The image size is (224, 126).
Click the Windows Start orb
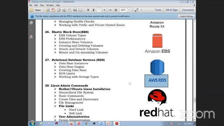click(x=32, y=124)
